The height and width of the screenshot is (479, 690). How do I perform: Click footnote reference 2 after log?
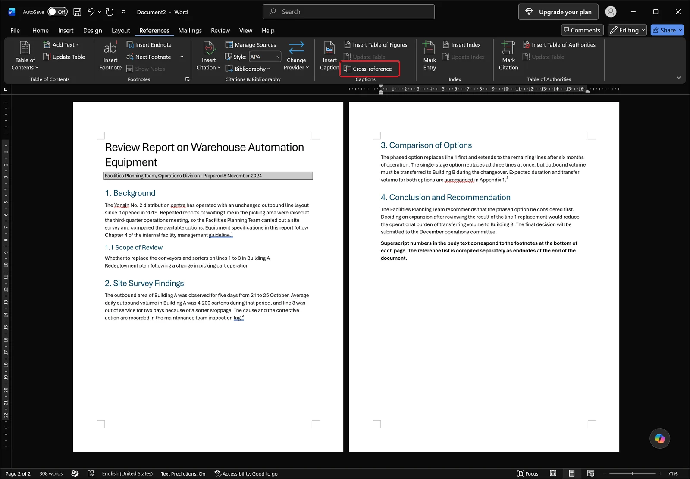click(x=243, y=316)
